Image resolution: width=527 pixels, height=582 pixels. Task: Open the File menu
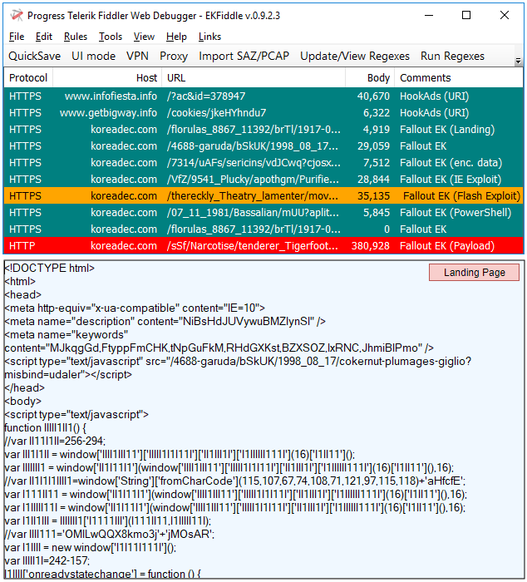pos(17,37)
